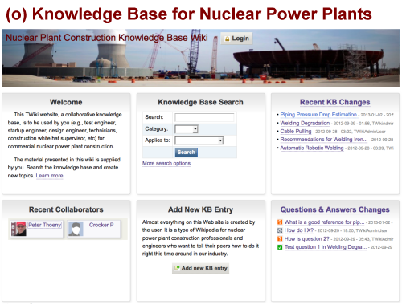Open 'Test question 1 in Welding Degra...' link
Image resolution: width=402 pixels, height=305 pixels.
tap(326, 247)
